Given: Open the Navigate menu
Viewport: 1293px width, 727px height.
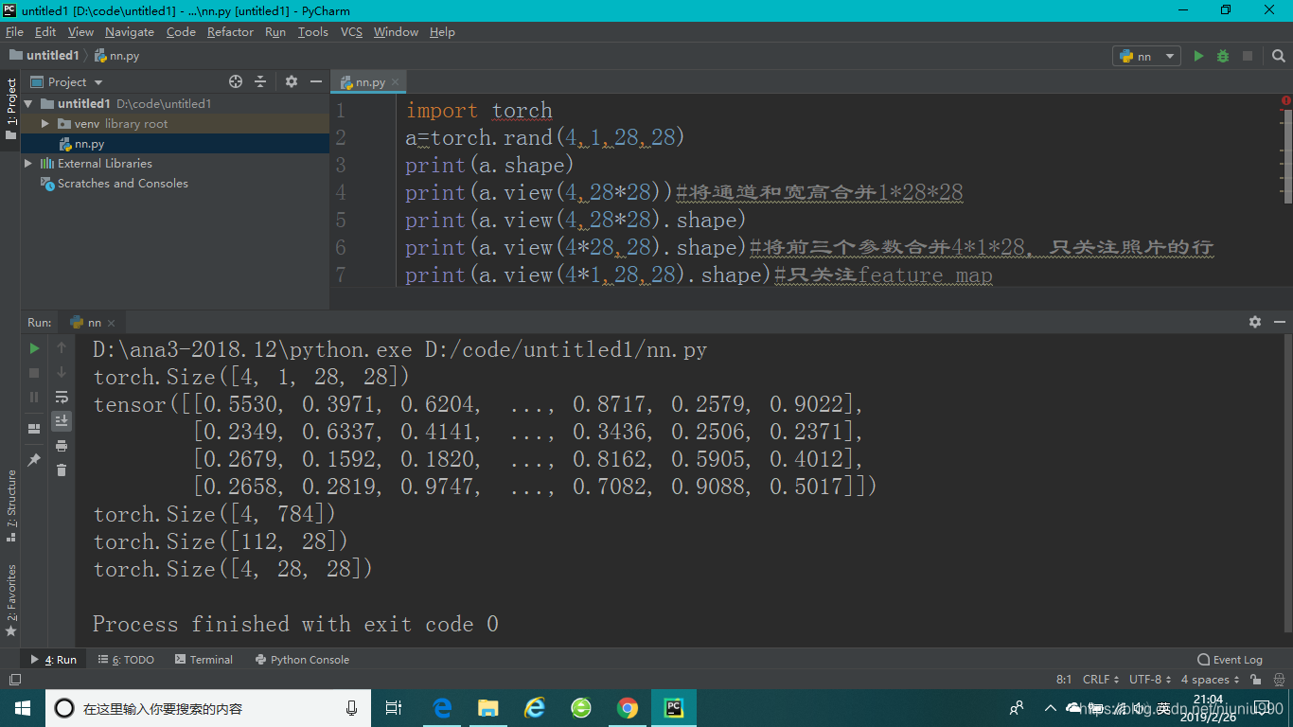Looking at the screenshot, I should [x=130, y=31].
